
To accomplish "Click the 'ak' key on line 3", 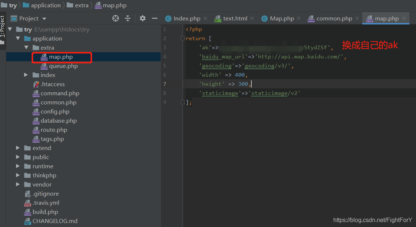I will pyautogui.click(x=205, y=47).
